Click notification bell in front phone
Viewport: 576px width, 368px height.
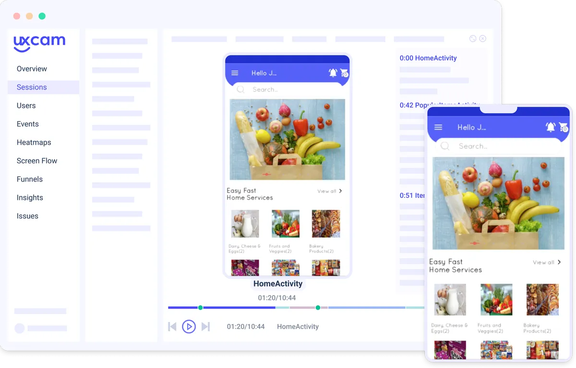click(551, 127)
